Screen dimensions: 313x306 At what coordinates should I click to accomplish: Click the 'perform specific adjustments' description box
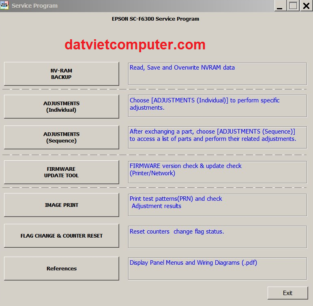217,106
